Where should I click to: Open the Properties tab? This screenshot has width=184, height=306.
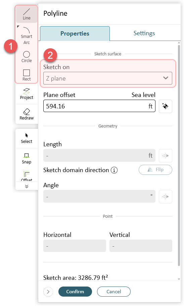click(x=75, y=34)
